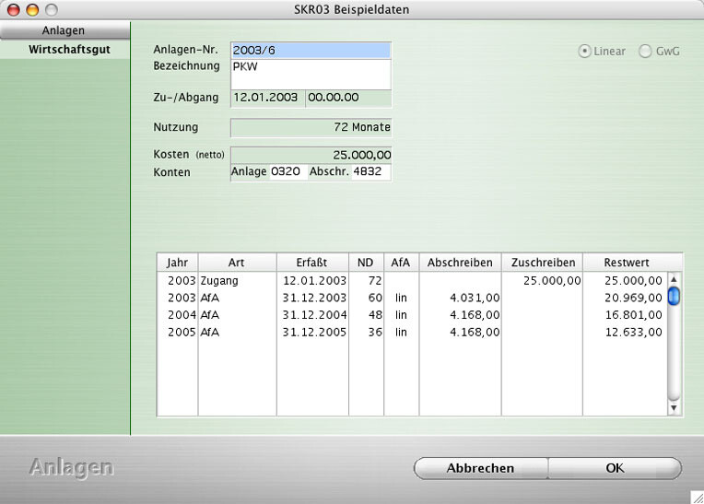Click the Abbrechen button

pos(480,468)
